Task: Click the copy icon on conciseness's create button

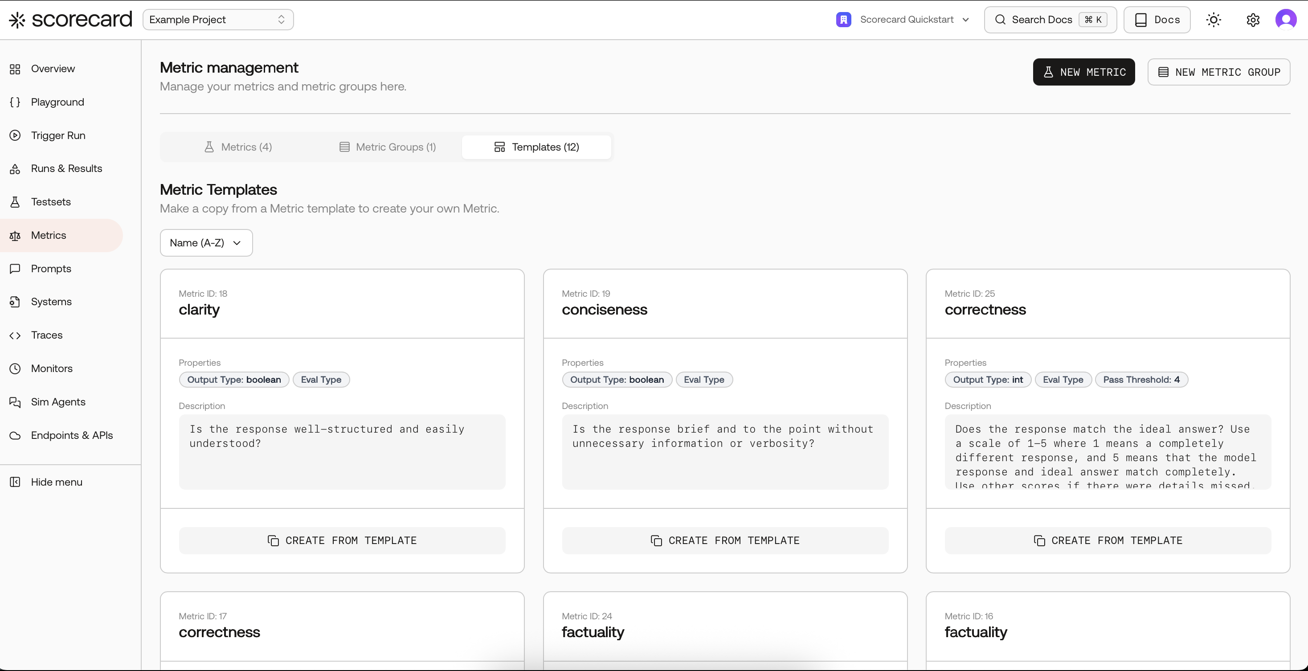Action: tap(656, 540)
